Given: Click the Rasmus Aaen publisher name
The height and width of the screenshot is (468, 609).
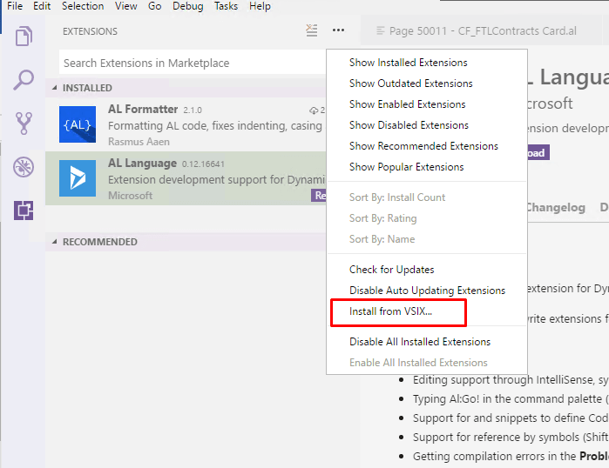Looking at the screenshot, I should [139, 142].
